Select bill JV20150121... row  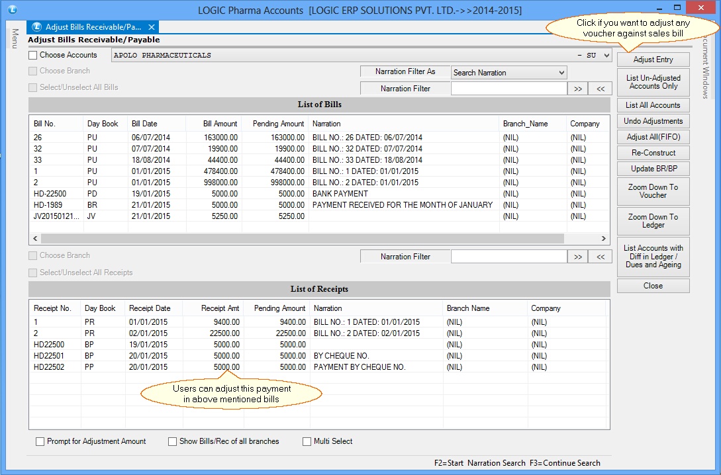pyautogui.click(x=320, y=216)
